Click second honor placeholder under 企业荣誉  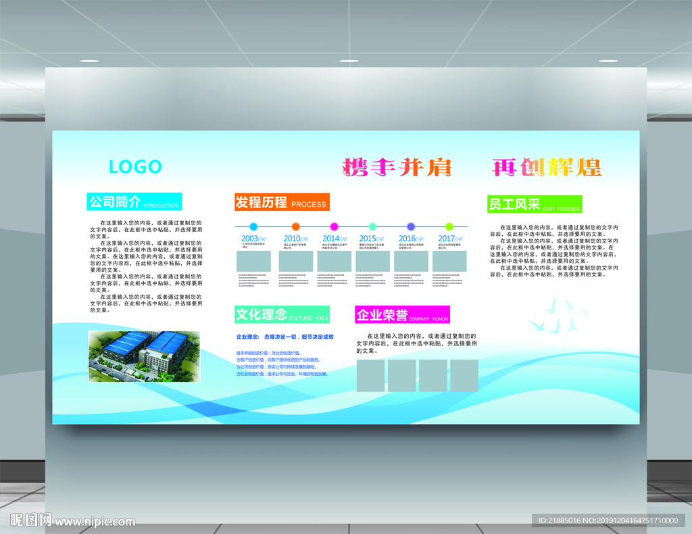pos(401,376)
